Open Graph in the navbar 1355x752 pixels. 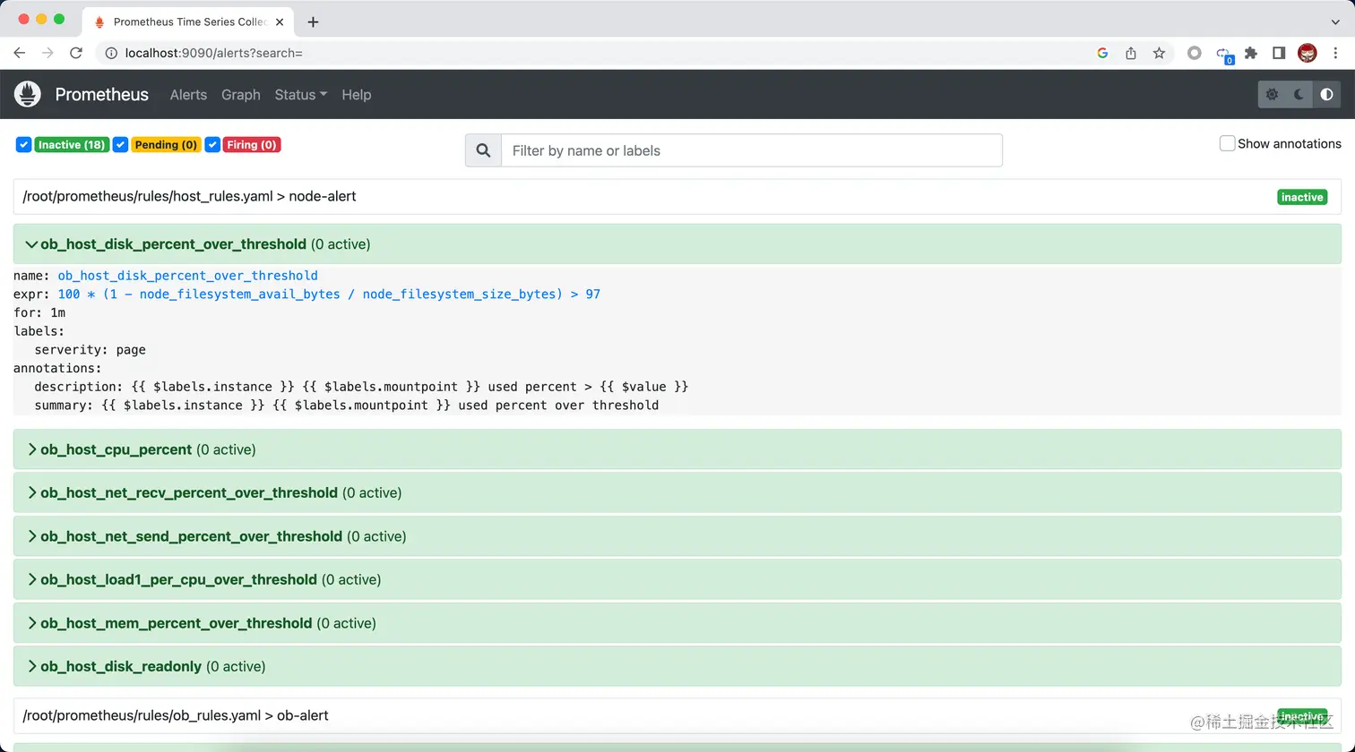point(241,94)
